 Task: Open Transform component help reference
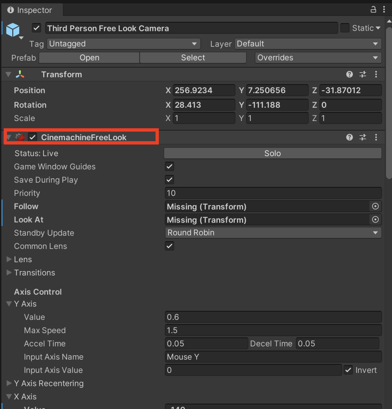tap(349, 74)
